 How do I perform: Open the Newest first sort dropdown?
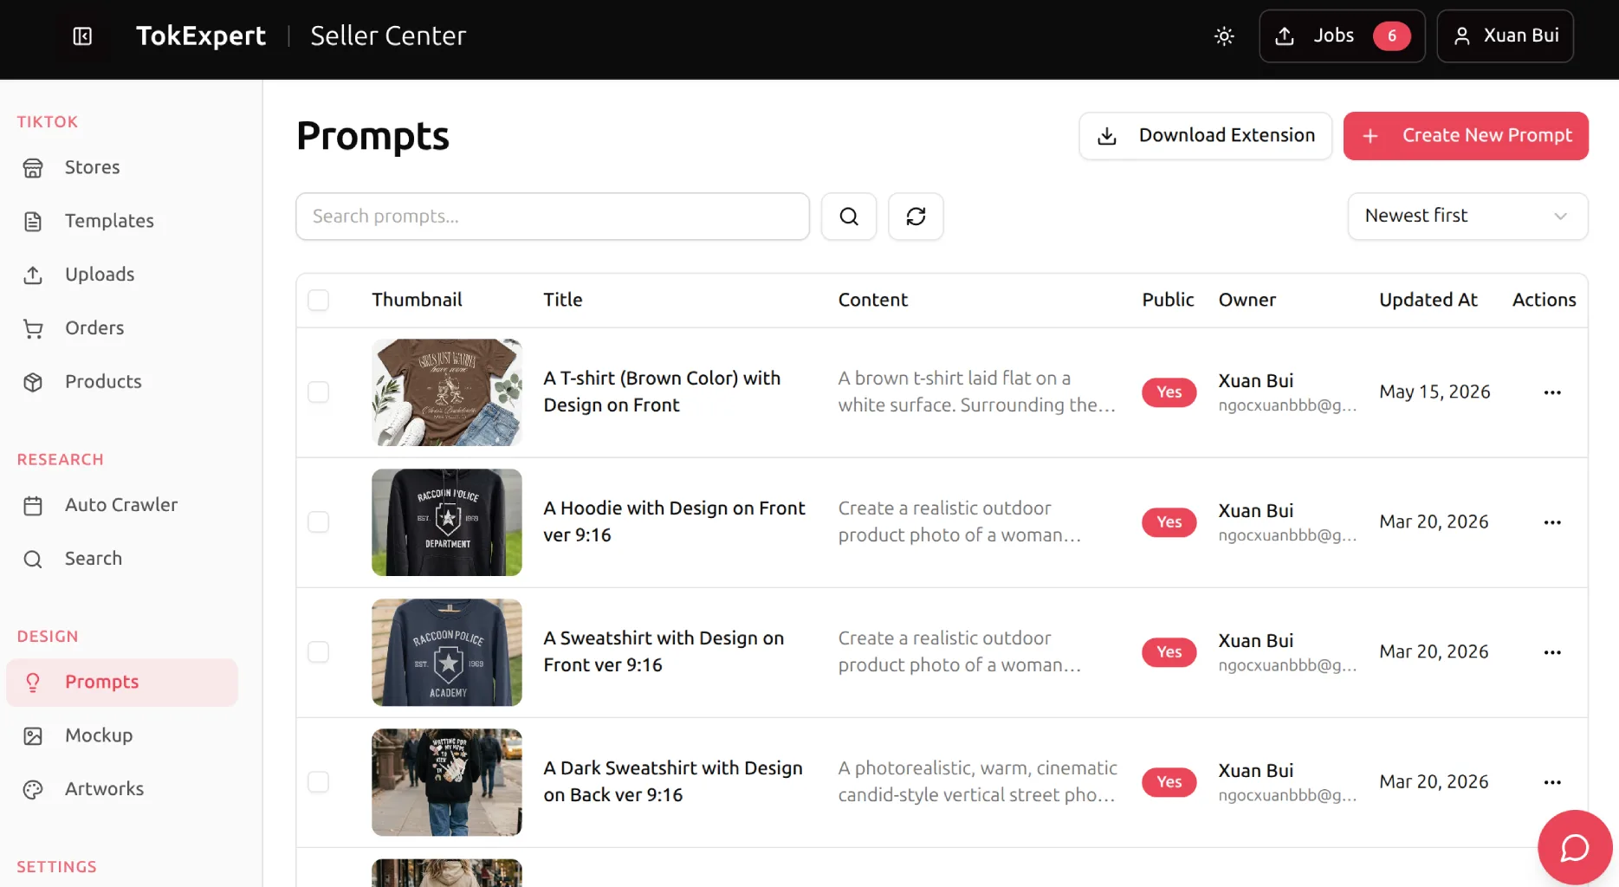(x=1467, y=217)
